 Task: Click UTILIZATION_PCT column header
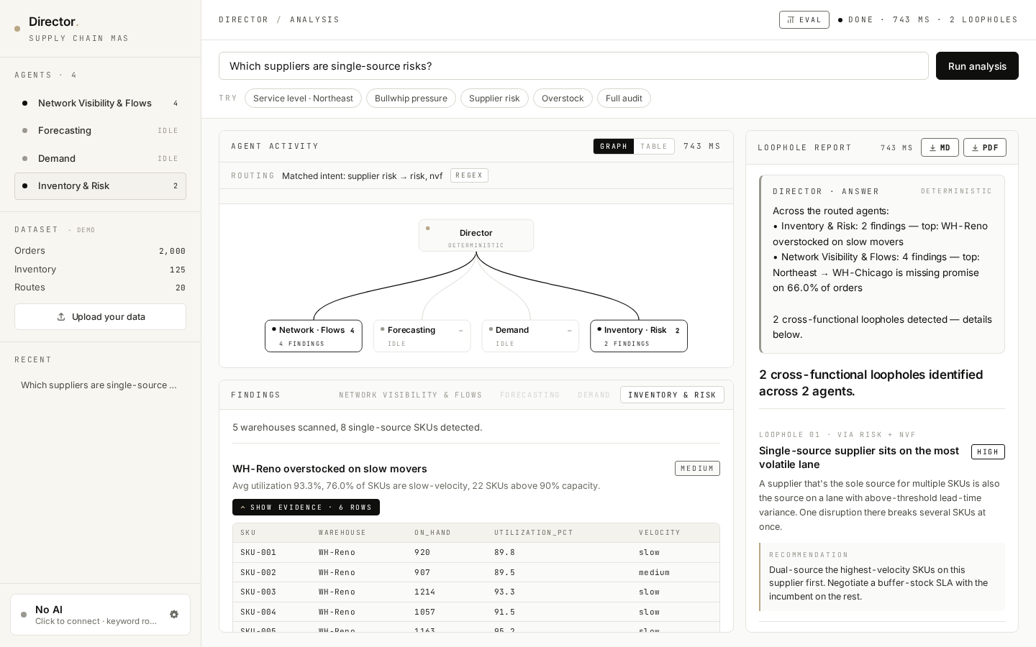click(533, 533)
